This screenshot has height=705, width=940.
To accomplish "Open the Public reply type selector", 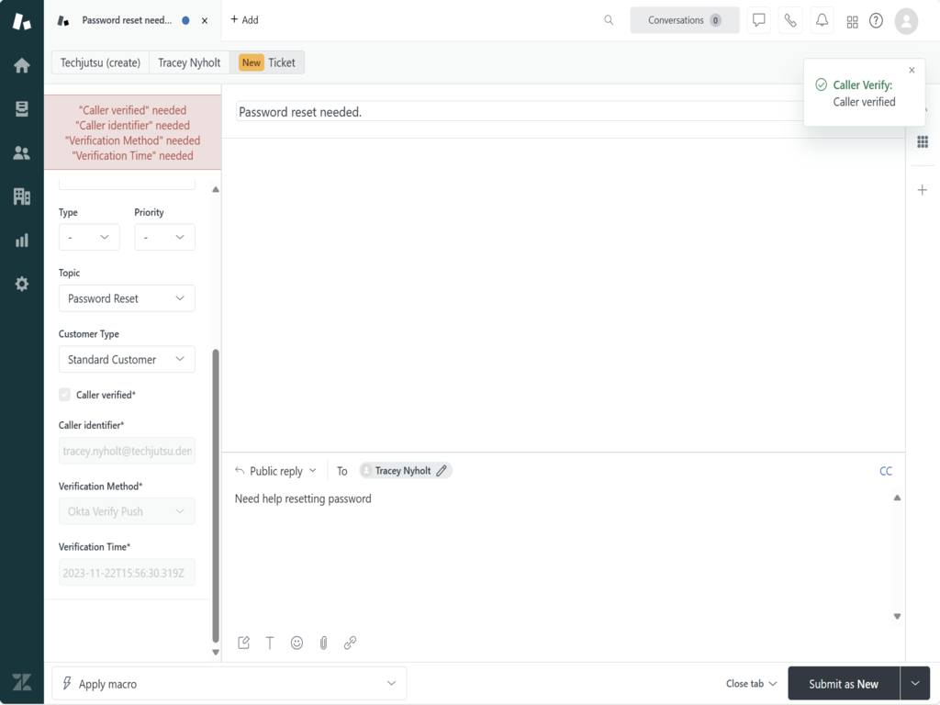I will coord(274,470).
